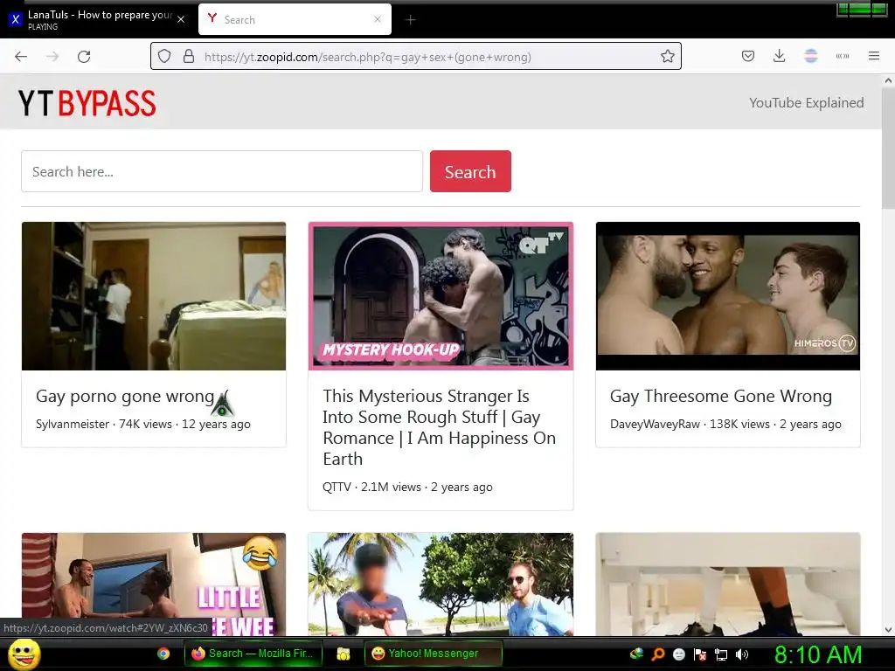Click the sound-waves extension icon in toolbar

click(x=843, y=56)
